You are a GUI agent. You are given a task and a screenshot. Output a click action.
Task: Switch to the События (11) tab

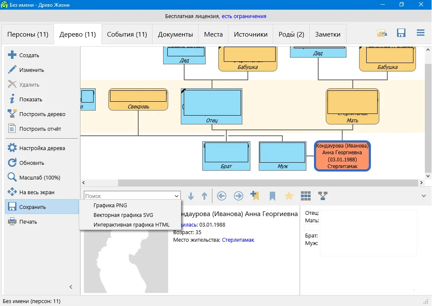tap(127, 34)
